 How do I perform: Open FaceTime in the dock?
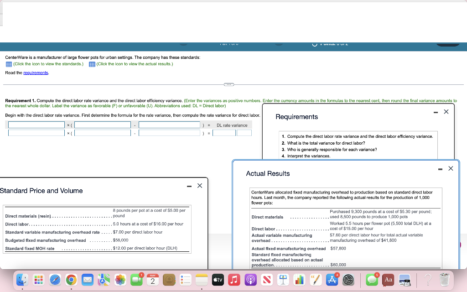136,280
